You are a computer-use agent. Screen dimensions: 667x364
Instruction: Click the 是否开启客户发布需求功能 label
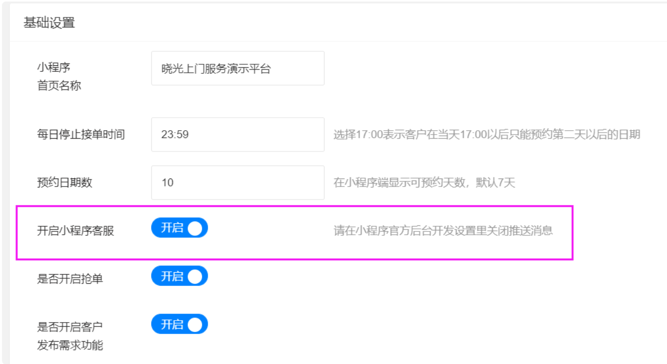pos(70,336)
